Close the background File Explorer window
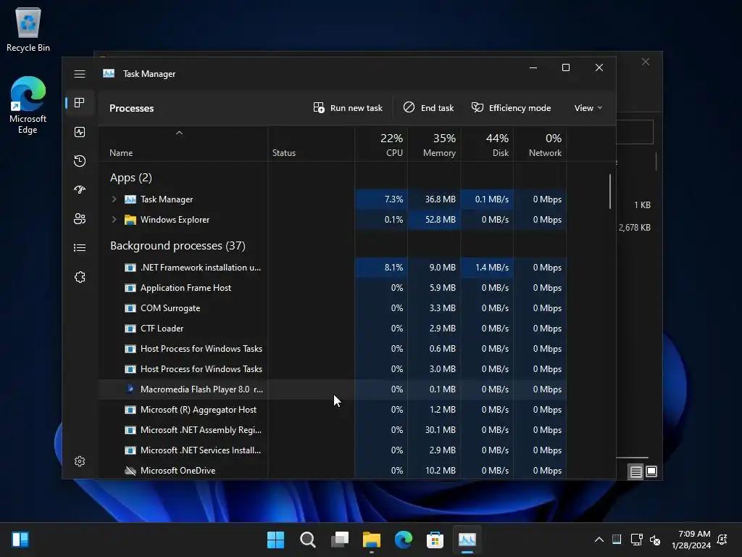742x557 pixels. pos(646,62)
